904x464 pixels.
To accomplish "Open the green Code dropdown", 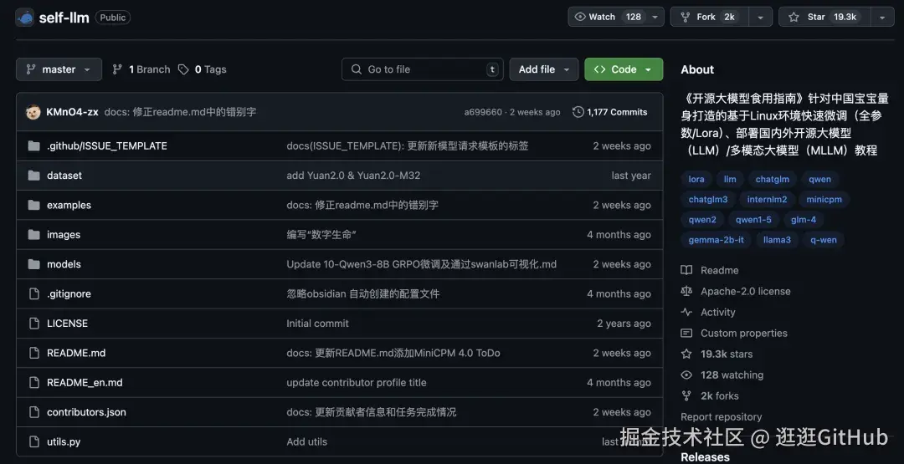I will 624,69.
